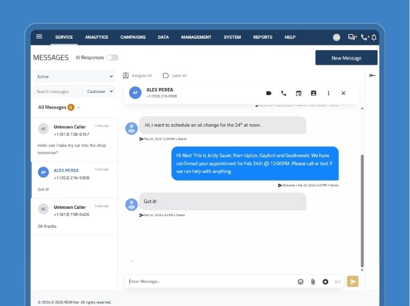Open the Customer search filter dropdown
Screen dimensions: 410x306
99,91
